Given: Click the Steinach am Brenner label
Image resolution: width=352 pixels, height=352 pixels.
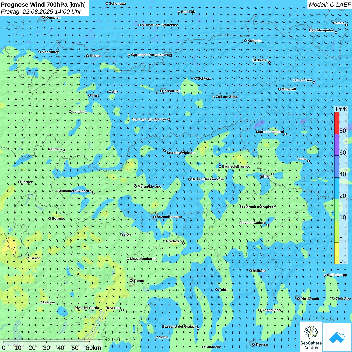Looking at the screenshot, I should coord(150,119).
